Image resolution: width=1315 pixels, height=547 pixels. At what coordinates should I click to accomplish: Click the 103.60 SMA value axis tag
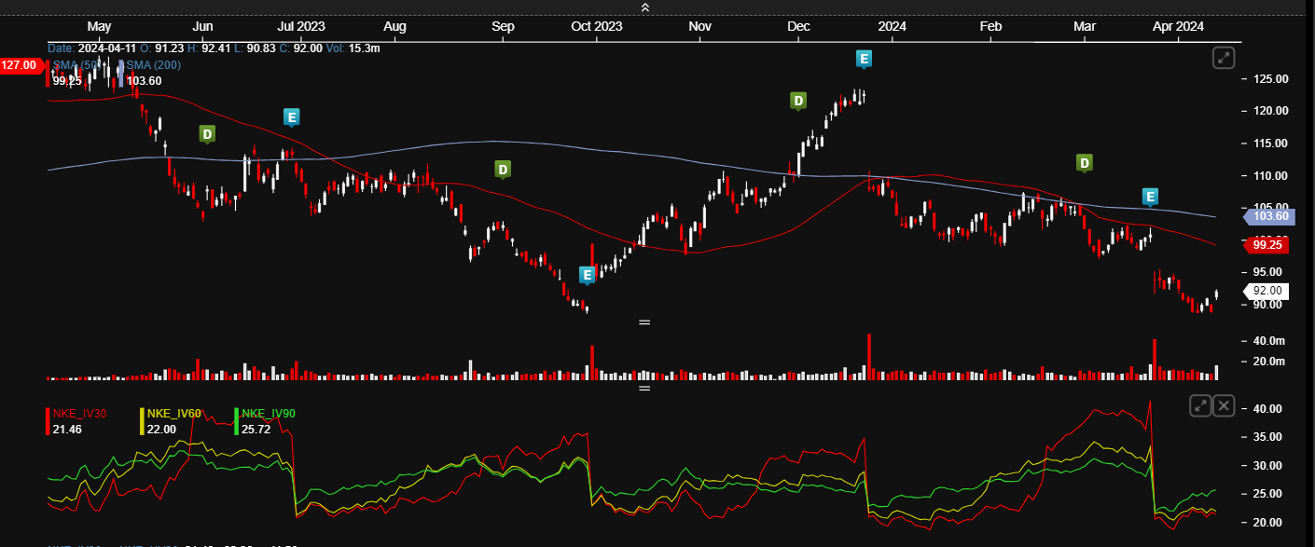tap(1268, 216)
